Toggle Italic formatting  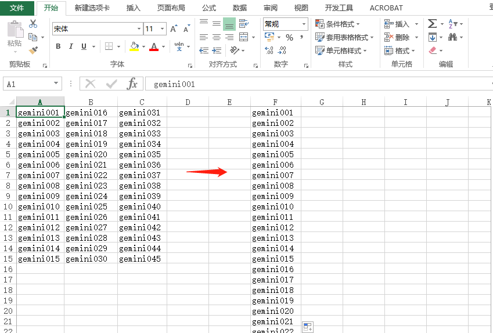[71, 46]
